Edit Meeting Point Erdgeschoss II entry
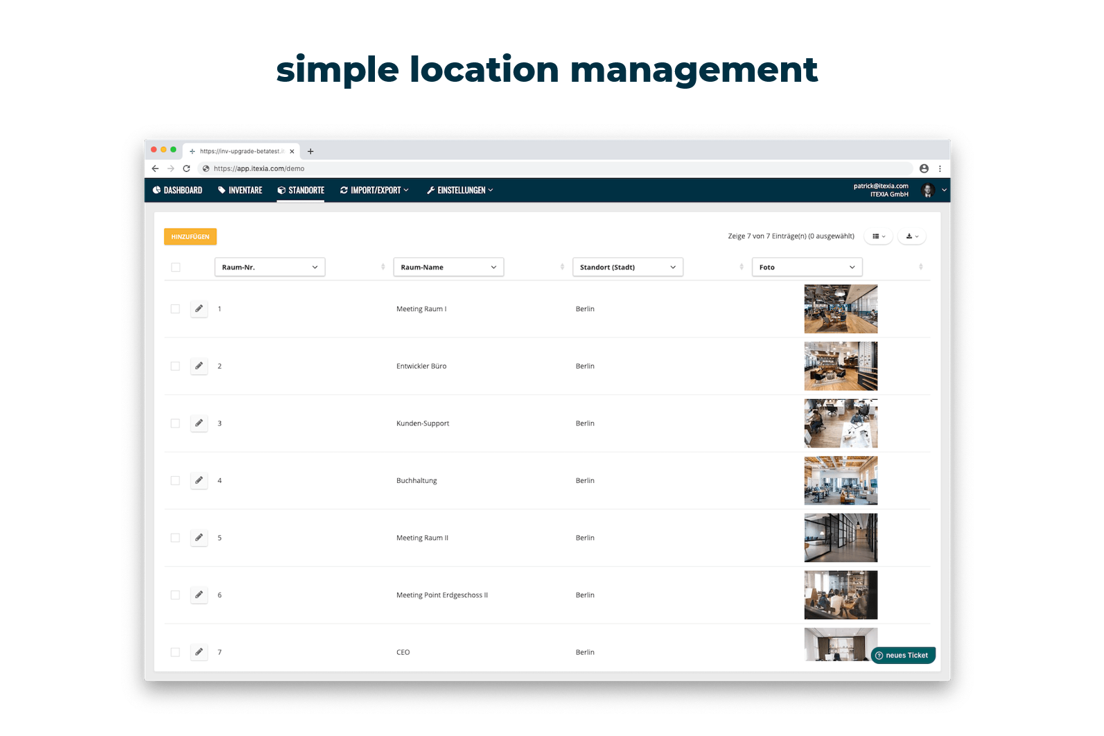Image resolution: width=1104 pixels, height=736 pixels. point(199,595)
